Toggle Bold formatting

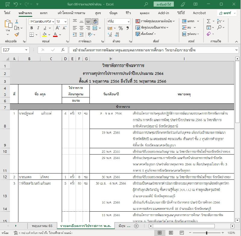[31, 28]
